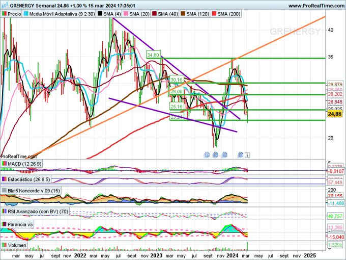Click the Precio red-green candle icon
Screen dimensions: 346x260
point(4,14)
